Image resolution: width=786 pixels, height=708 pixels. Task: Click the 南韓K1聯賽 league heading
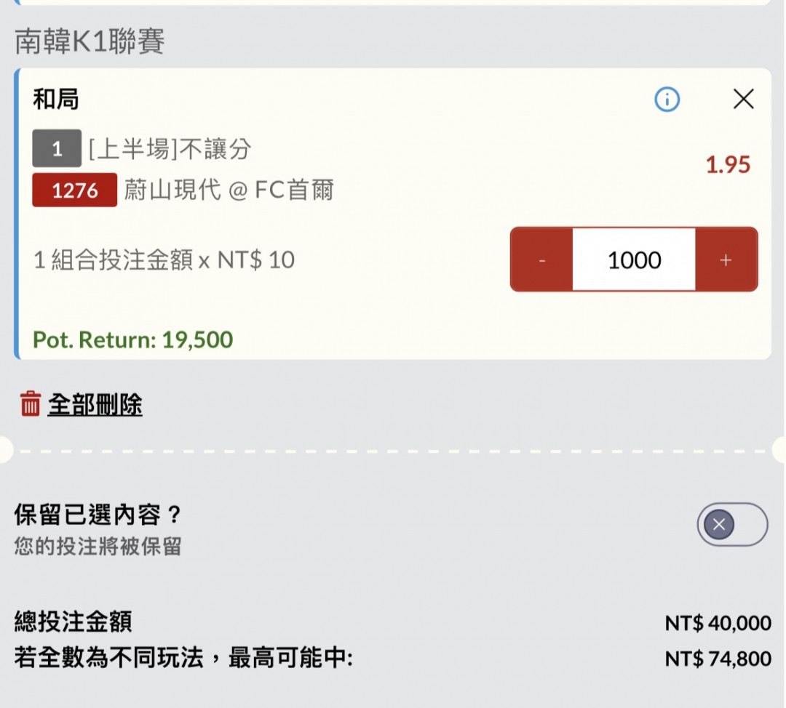[x=90, y=42]
